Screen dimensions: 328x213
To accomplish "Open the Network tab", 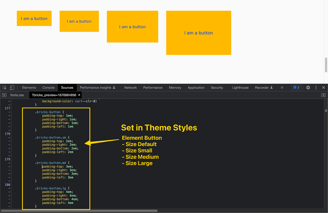I will [130, 87].
